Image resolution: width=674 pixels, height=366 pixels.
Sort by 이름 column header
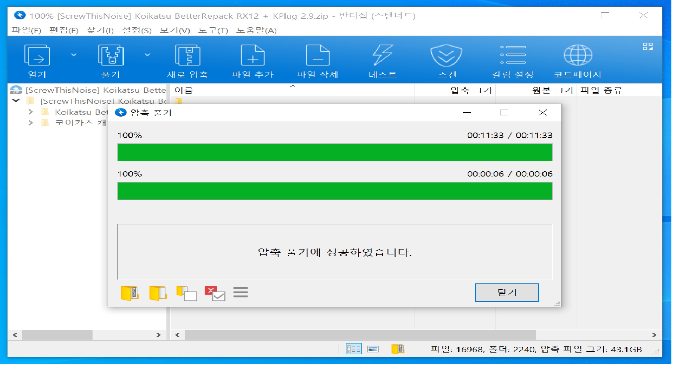(x=184, y=91)
